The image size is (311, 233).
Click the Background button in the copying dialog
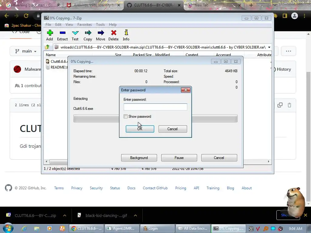point(139,158)
